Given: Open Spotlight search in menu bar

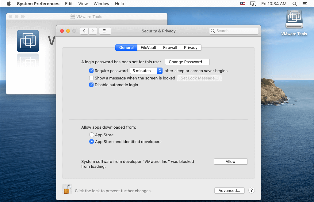Looking at the screenshot, I should tap(295, 4).
